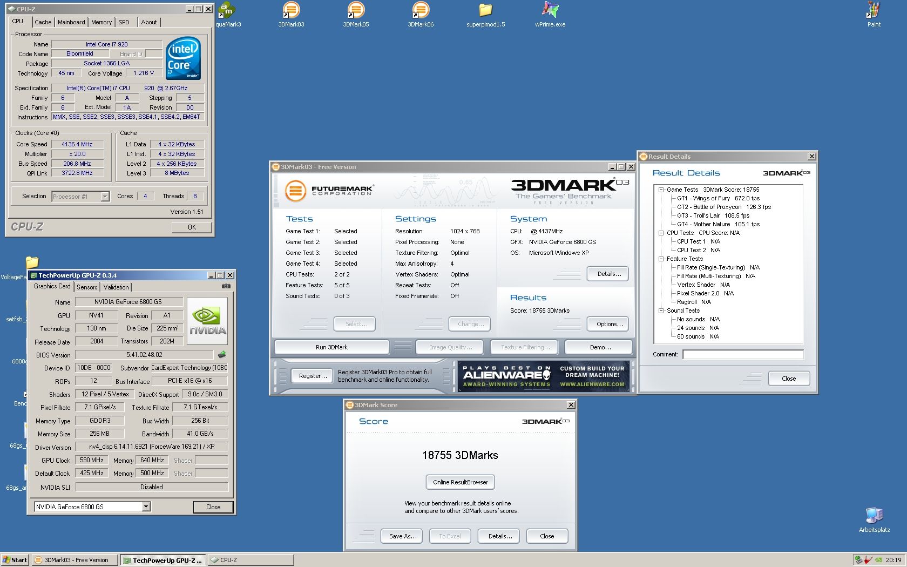Select GT2 - Battle of Proxycon result row
Viewport: 907px width, 567px height.
click(724, 207)
